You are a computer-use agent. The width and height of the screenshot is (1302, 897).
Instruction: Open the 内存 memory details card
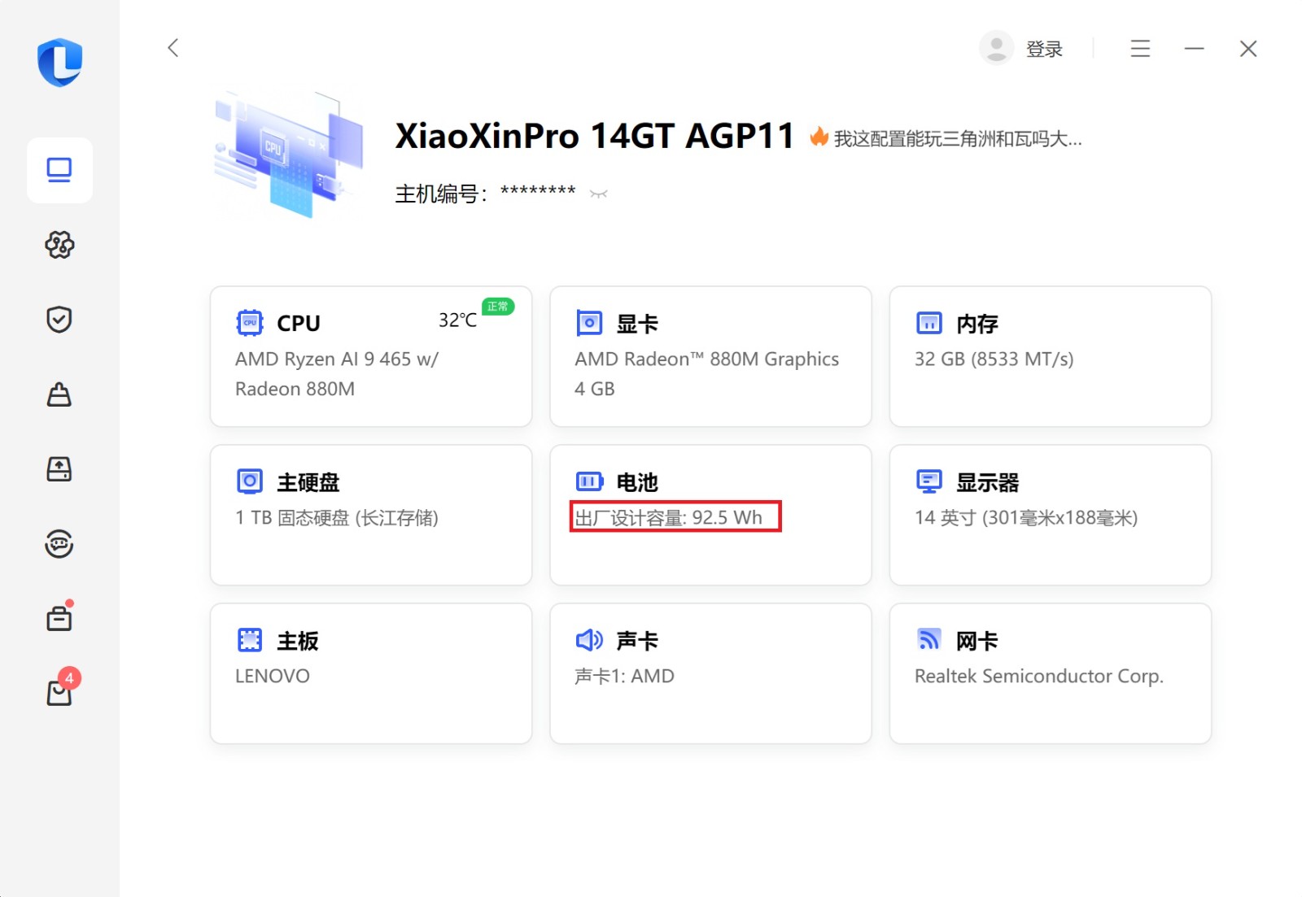click(1050, 356)
